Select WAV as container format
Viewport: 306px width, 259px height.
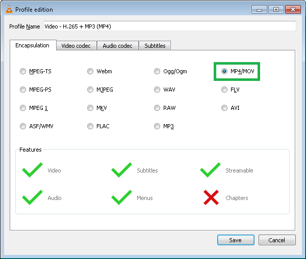coord(157,90)
